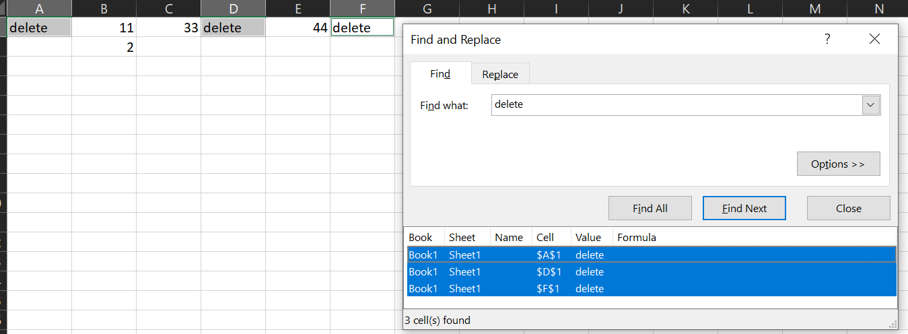Select column A header

click(x=39, y=9)
